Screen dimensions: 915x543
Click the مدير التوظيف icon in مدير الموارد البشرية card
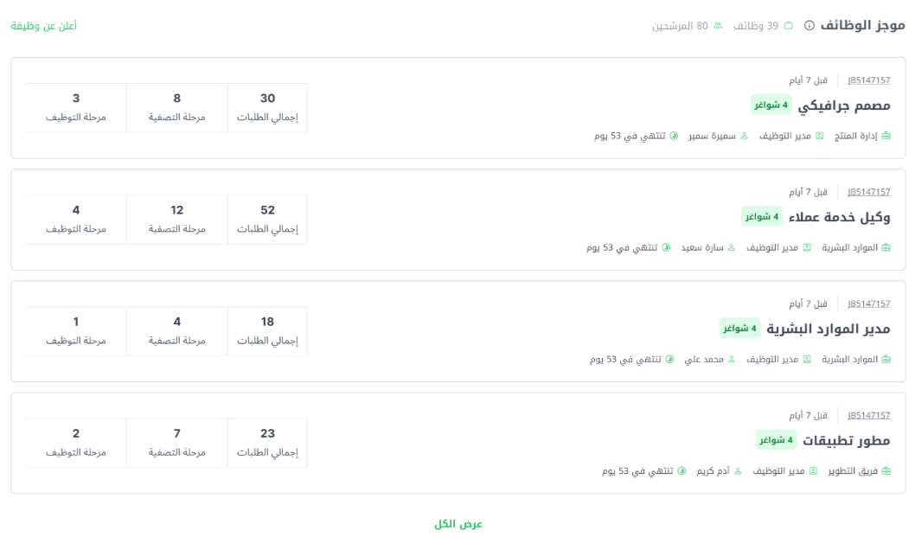[x=808, y=359]
